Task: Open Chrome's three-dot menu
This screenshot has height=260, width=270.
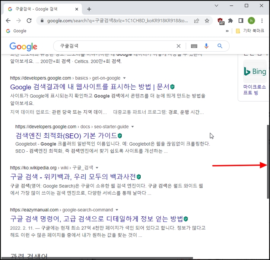Action: (x=262, y=21)
